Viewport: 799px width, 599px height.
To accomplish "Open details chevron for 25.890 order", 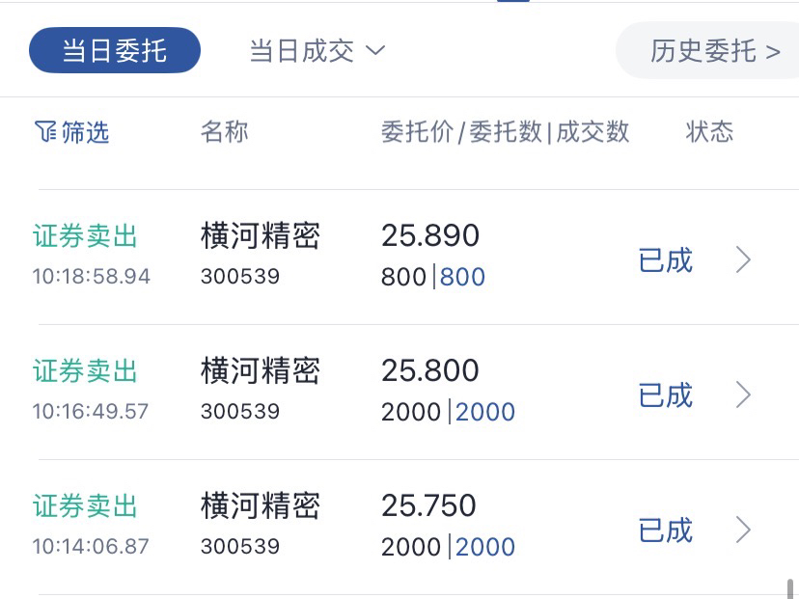I will click(x=743, y=259).
